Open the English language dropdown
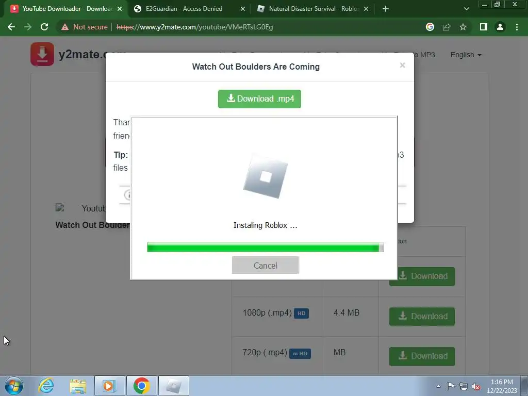 [466, 55]
